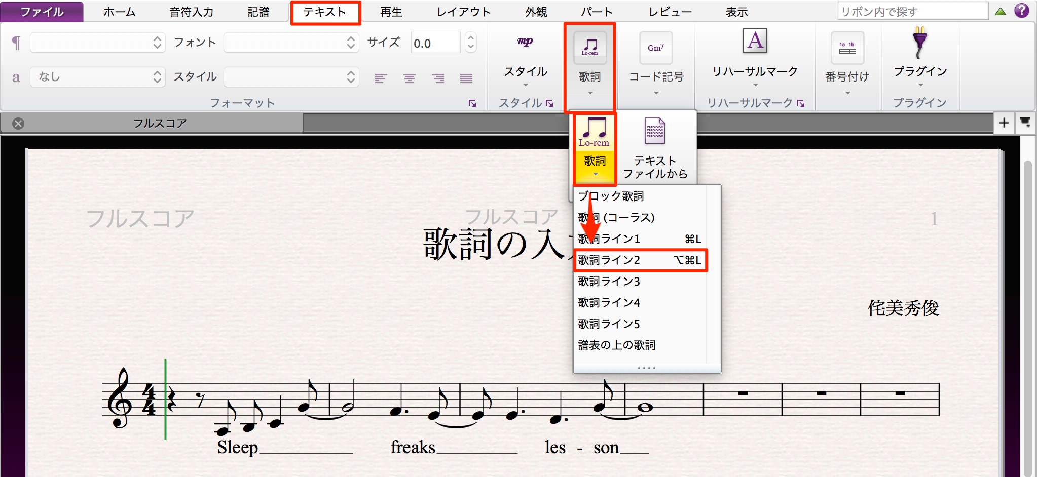Add new tab with plus button
This screenshot has width=1037, height=477.
(1004, 123)
